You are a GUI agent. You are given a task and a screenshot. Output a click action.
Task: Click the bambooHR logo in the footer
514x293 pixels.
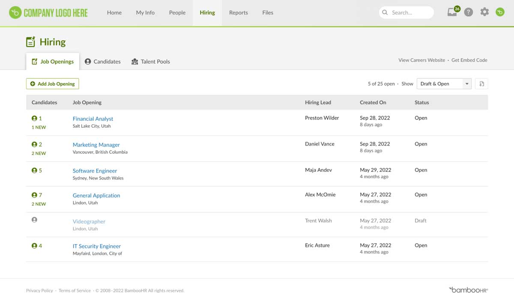pyautogui.click(x=468, y=290)
